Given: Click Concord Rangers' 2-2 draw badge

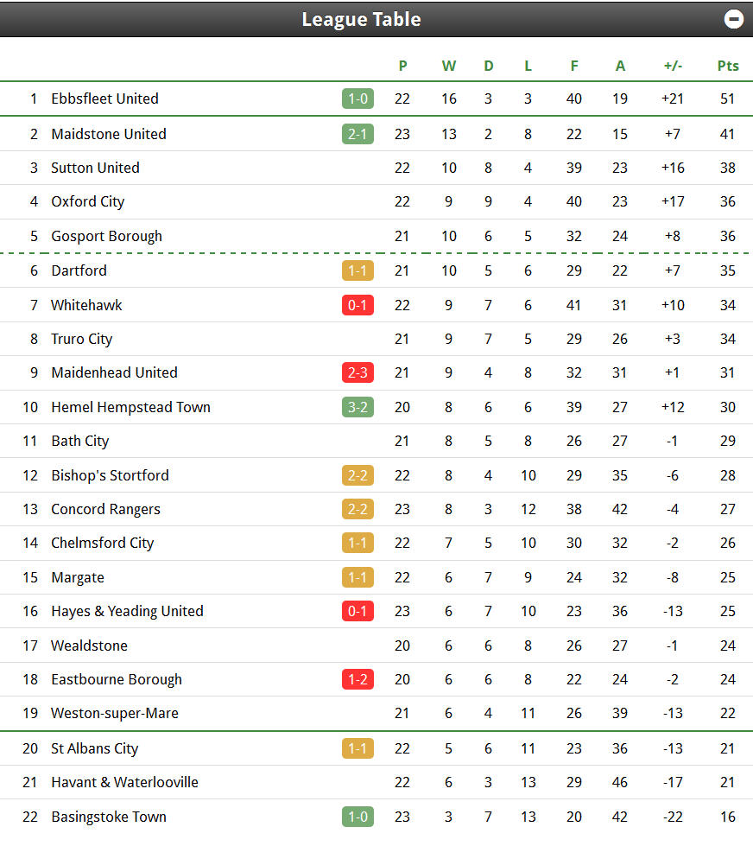Looking at the screenshot, I should coord(358,509).
